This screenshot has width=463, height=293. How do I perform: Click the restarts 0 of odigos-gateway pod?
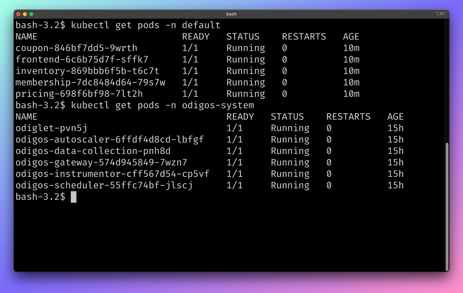pyautogui.click(x=329, y=163)
